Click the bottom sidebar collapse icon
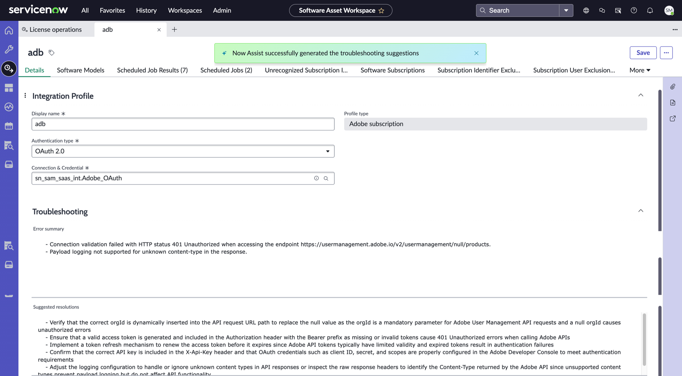This screenshot has width=682, height=376. coord(9,295)
